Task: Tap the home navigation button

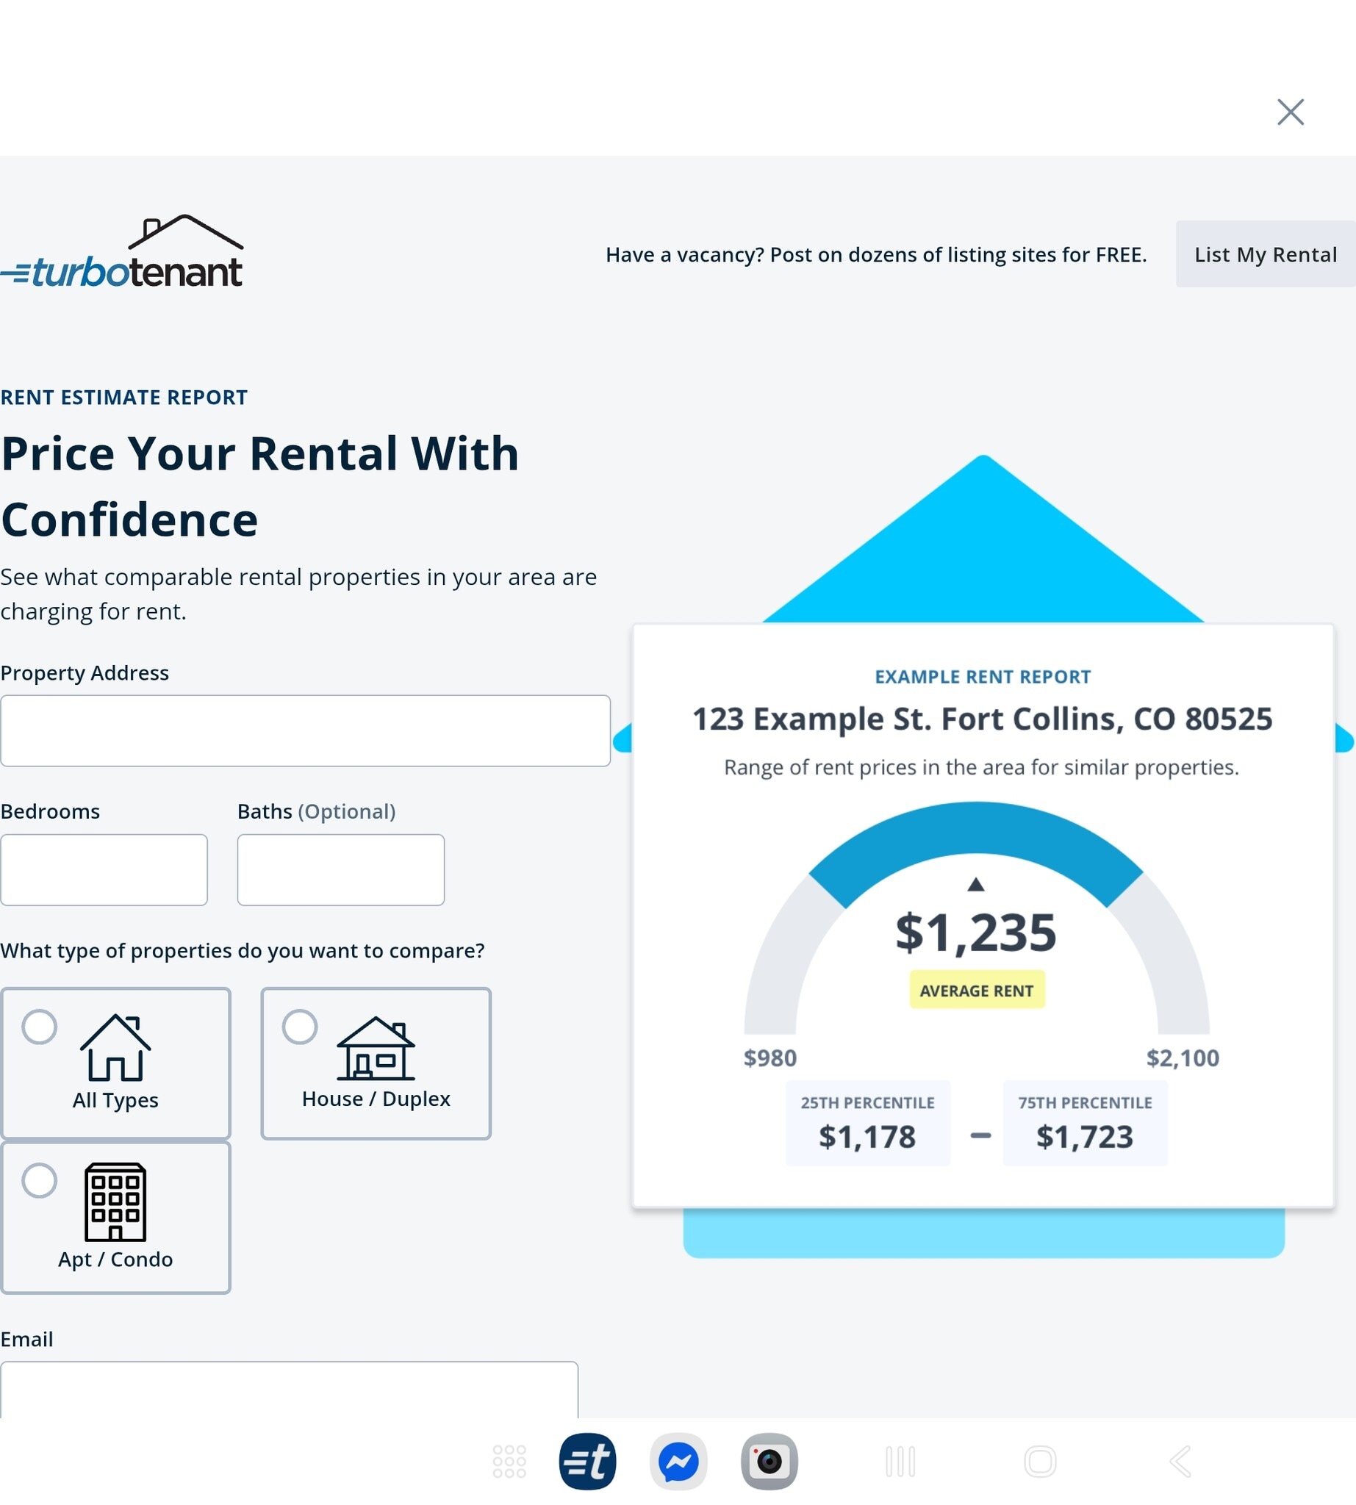Action: tap(1039, 1461)
